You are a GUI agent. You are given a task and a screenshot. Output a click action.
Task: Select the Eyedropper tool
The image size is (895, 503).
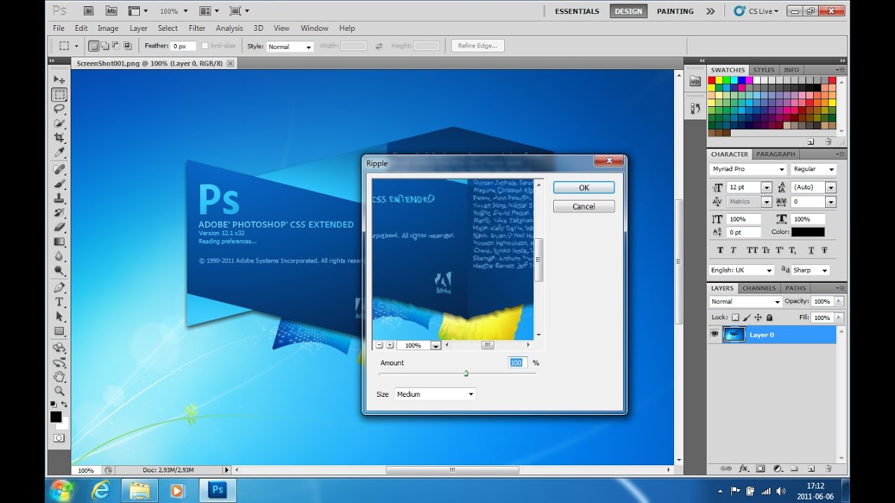click(x=59, y=153)
